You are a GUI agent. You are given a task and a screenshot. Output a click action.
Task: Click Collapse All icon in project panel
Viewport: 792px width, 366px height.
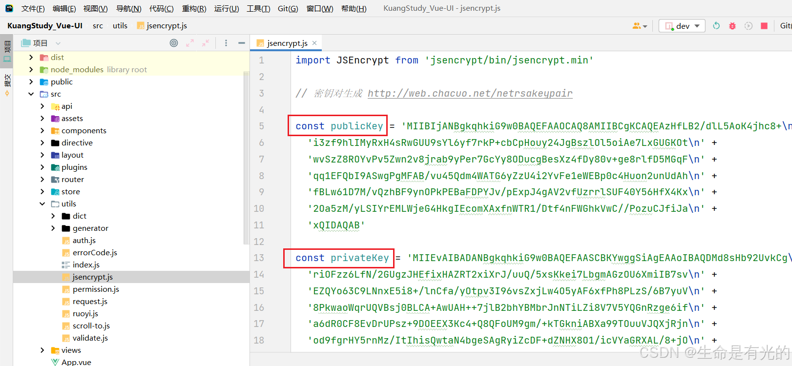click(206, 43)
